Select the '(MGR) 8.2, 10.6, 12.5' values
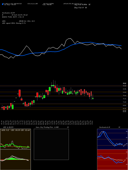The image size is (128, 170). 27,21
